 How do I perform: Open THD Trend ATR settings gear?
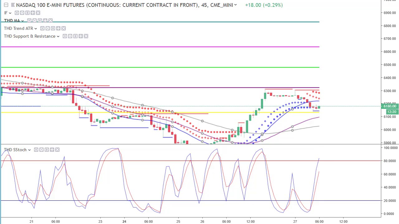(48, 28)
